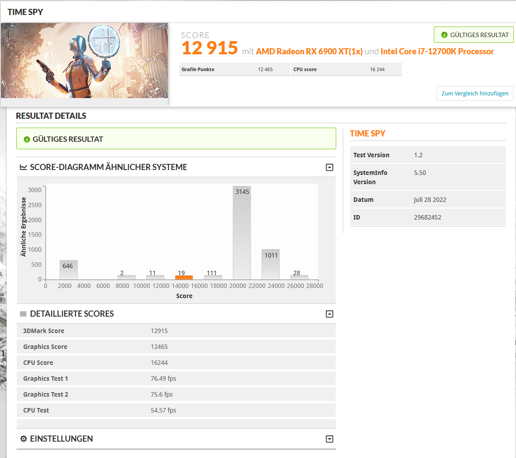Click the list icon beside DETAILLIERTE SCORES
The width and height of the screenshot is (516, 458).
point(23,314)
